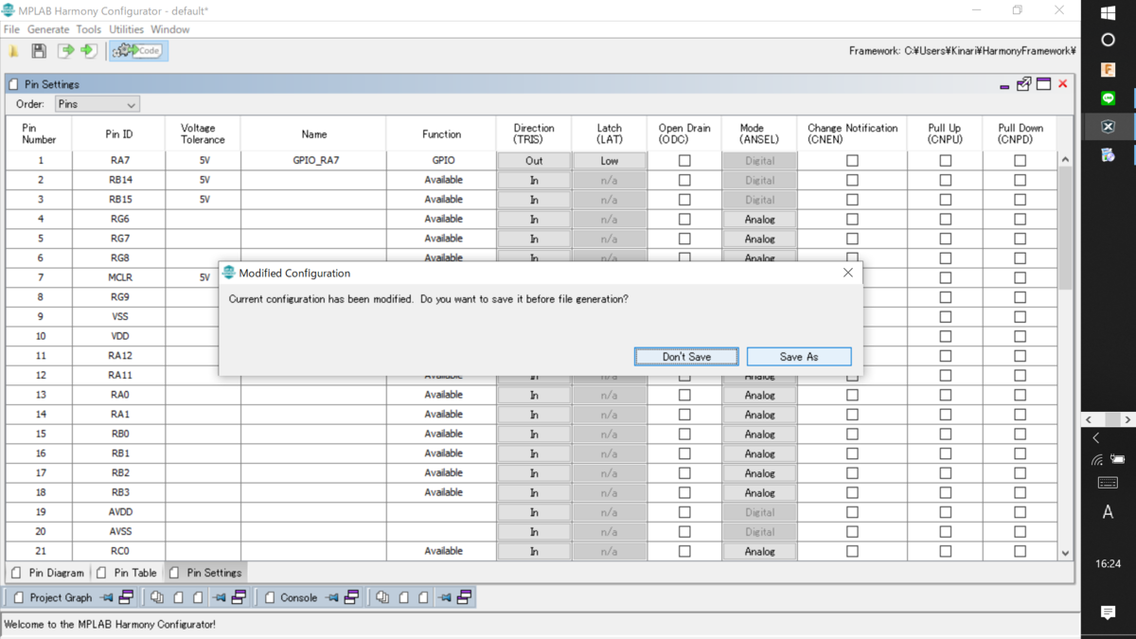Toggle Latch 'Low' button for RA7
Screen dimensions: 1136x639
tap(609, 161)
